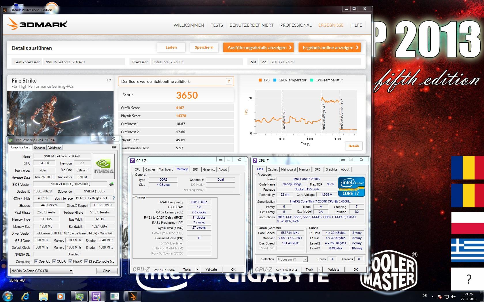
Task: Switch to the GPU-Z taskbar item
Action: coord(80,296)
